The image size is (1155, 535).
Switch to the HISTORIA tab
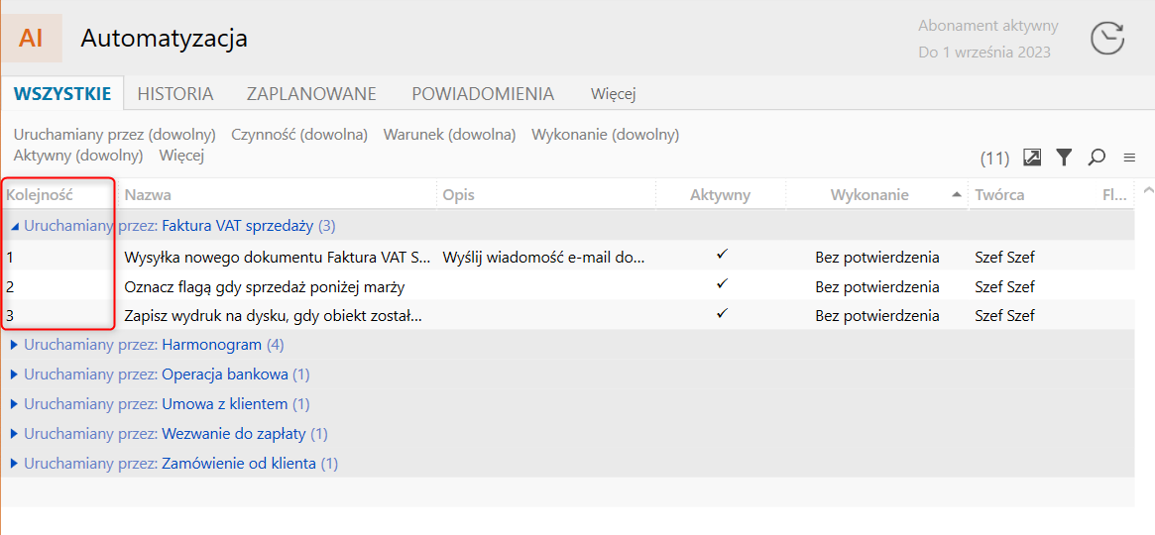(175, 94)
